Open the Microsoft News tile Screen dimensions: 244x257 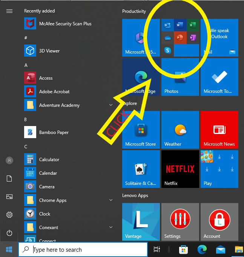[x=219, y=130]
